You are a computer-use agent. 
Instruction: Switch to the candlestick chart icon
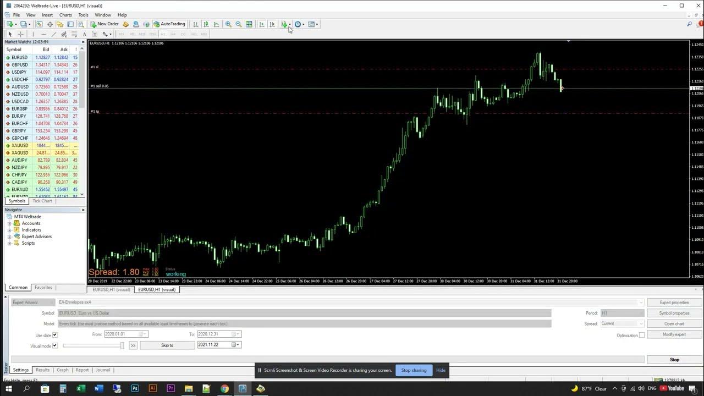[206, 24]
